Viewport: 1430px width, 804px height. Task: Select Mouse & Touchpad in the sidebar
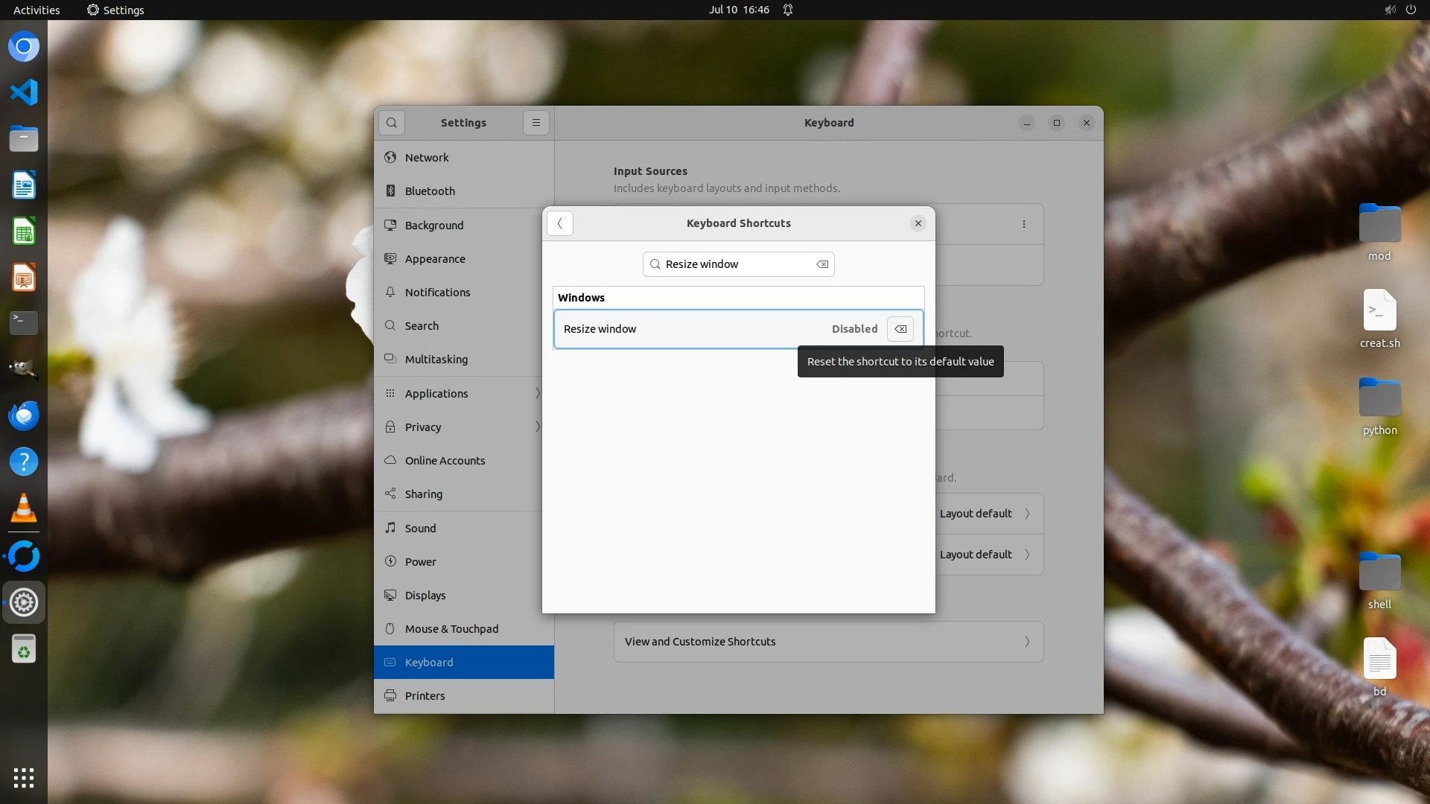pos(451,629)
